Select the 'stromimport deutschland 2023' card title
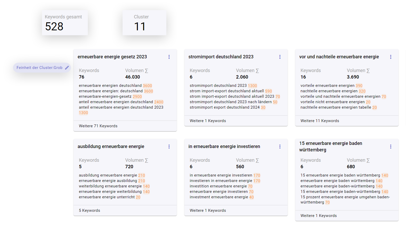406x225 pixels. point(221,57)
